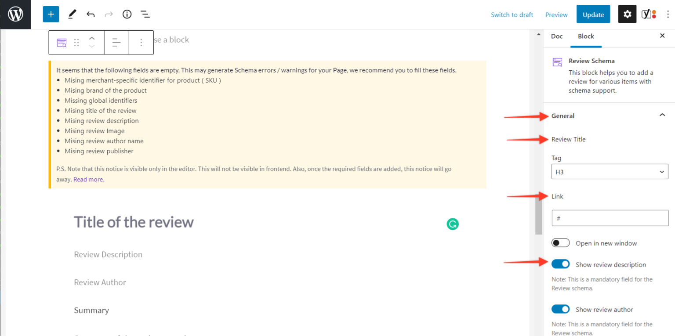Follow the Read more link

[88, 179]
